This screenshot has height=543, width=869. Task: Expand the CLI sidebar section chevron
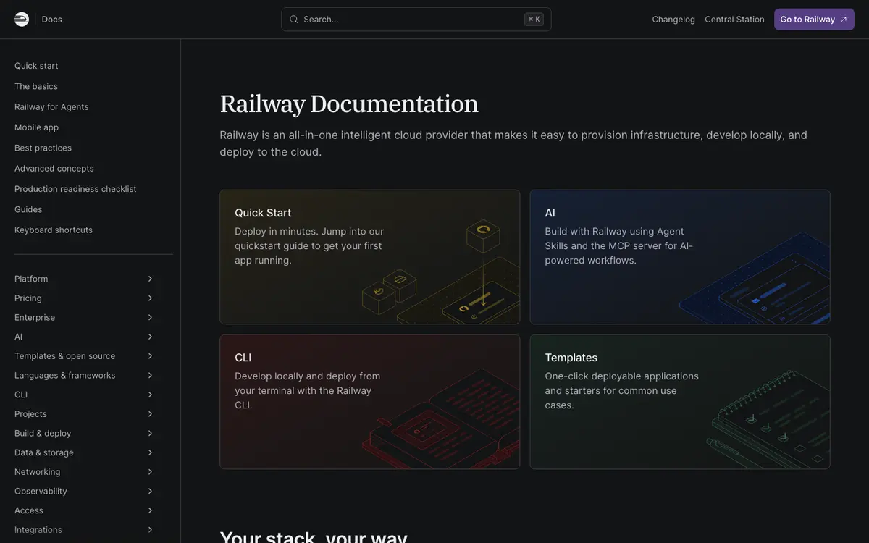point(150,395)
